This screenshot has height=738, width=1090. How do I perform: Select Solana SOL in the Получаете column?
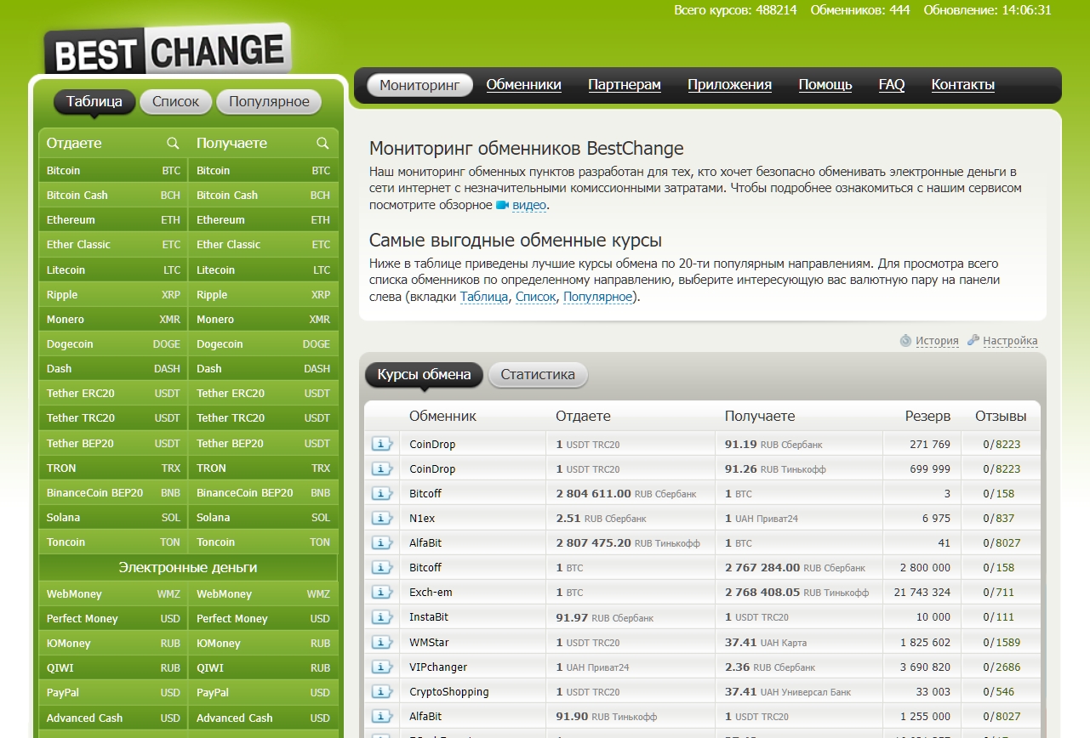pos(263,518)
